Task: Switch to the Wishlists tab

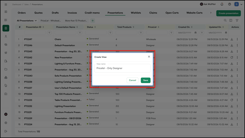Action: tap(136, 13)
